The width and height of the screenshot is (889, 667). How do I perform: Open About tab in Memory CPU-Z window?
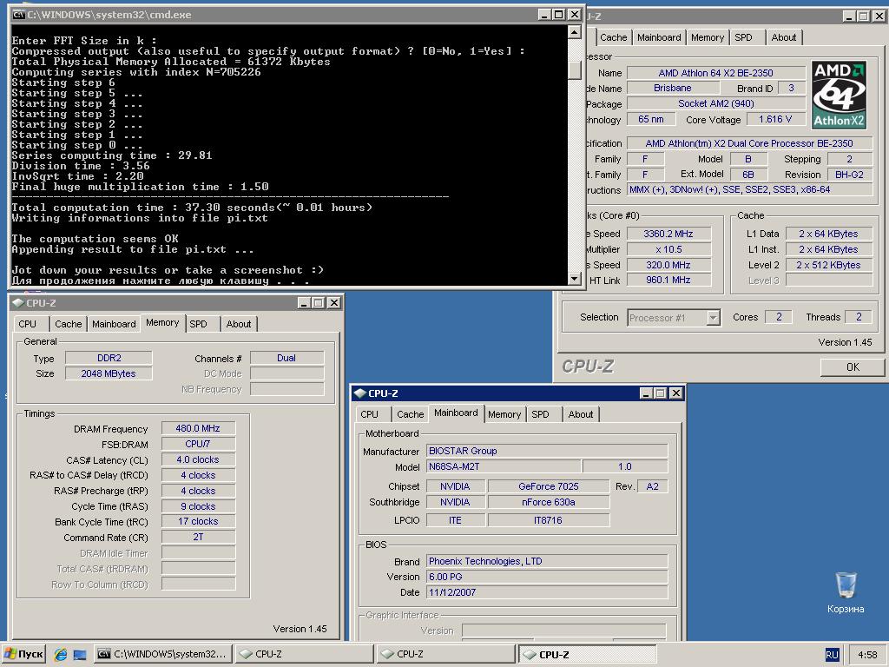238,324
